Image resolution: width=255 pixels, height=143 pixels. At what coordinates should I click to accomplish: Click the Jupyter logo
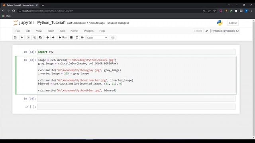[x=24, y=23]
